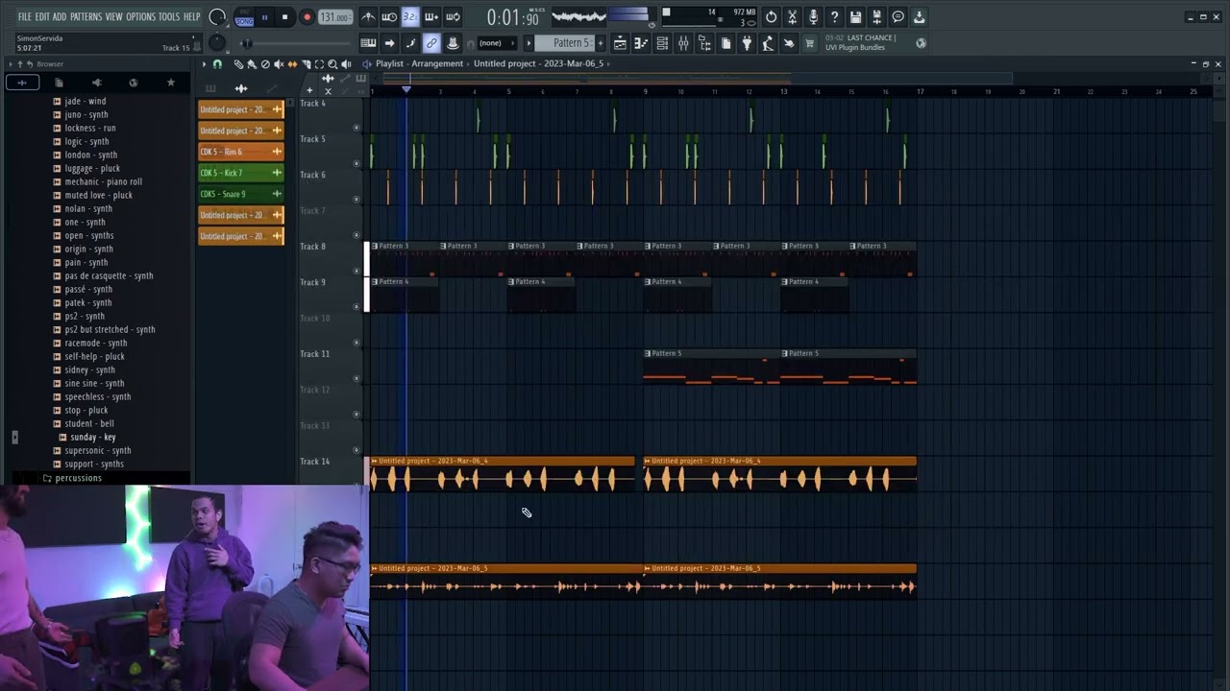Select the Playlist draw pencil tool
This screenshot has width=1230, height=691.
[238, 64]
